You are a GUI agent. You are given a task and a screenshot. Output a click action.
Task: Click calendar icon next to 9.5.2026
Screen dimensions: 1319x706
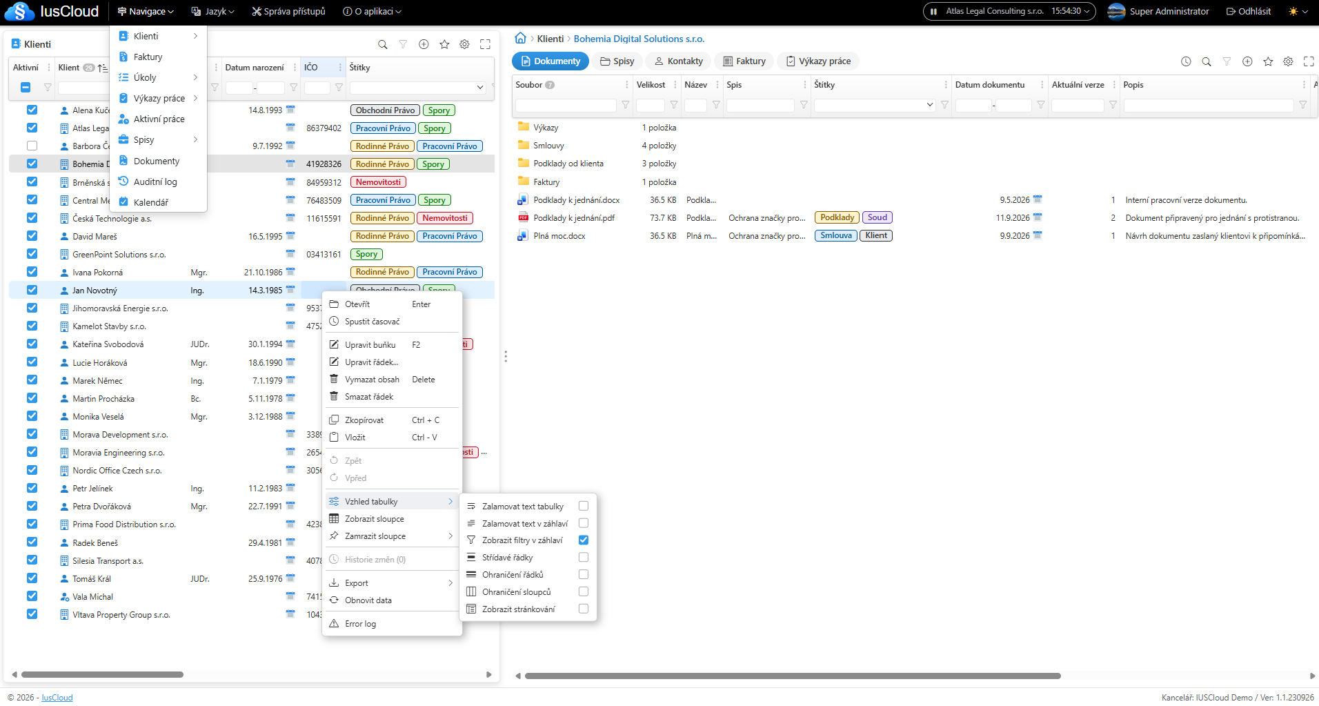[x=1038, y=199]
